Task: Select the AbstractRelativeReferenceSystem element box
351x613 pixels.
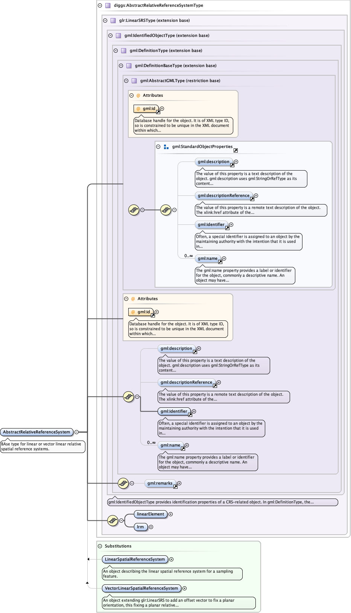Action: [36, 432]
